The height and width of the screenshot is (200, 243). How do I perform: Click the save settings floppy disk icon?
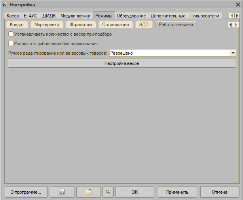[62, 192]
